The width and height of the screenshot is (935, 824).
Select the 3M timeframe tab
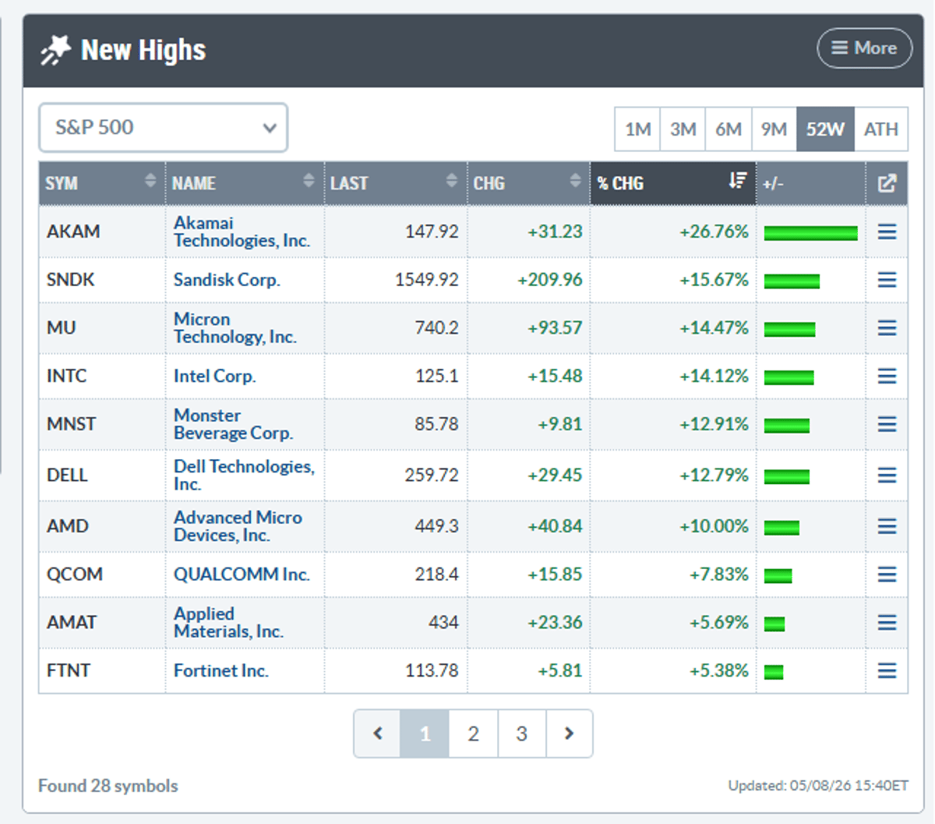683,129
